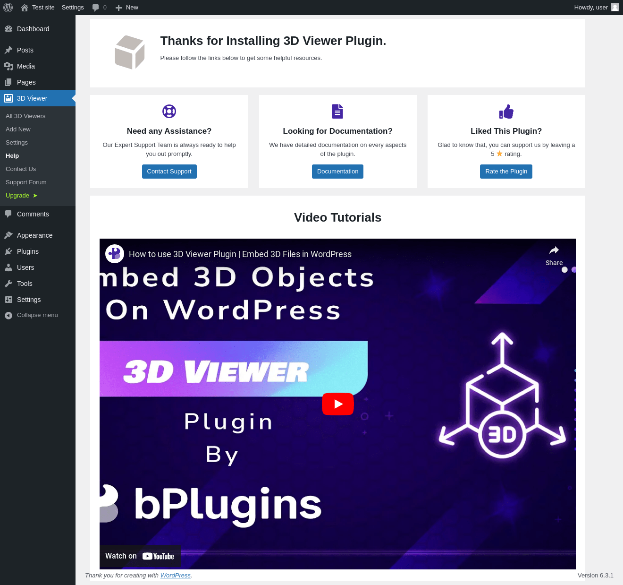Select Add New under 3D Viewer
The height and width of the screenshot is (585, 623).
[18, 129]
